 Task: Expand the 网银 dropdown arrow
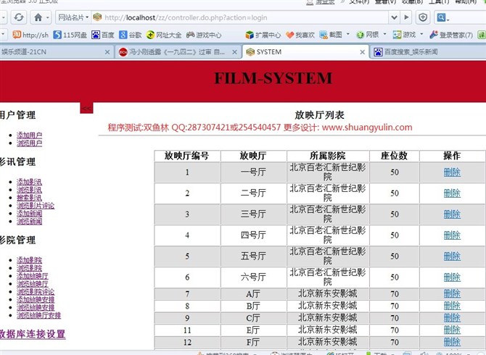pos(385,34)
